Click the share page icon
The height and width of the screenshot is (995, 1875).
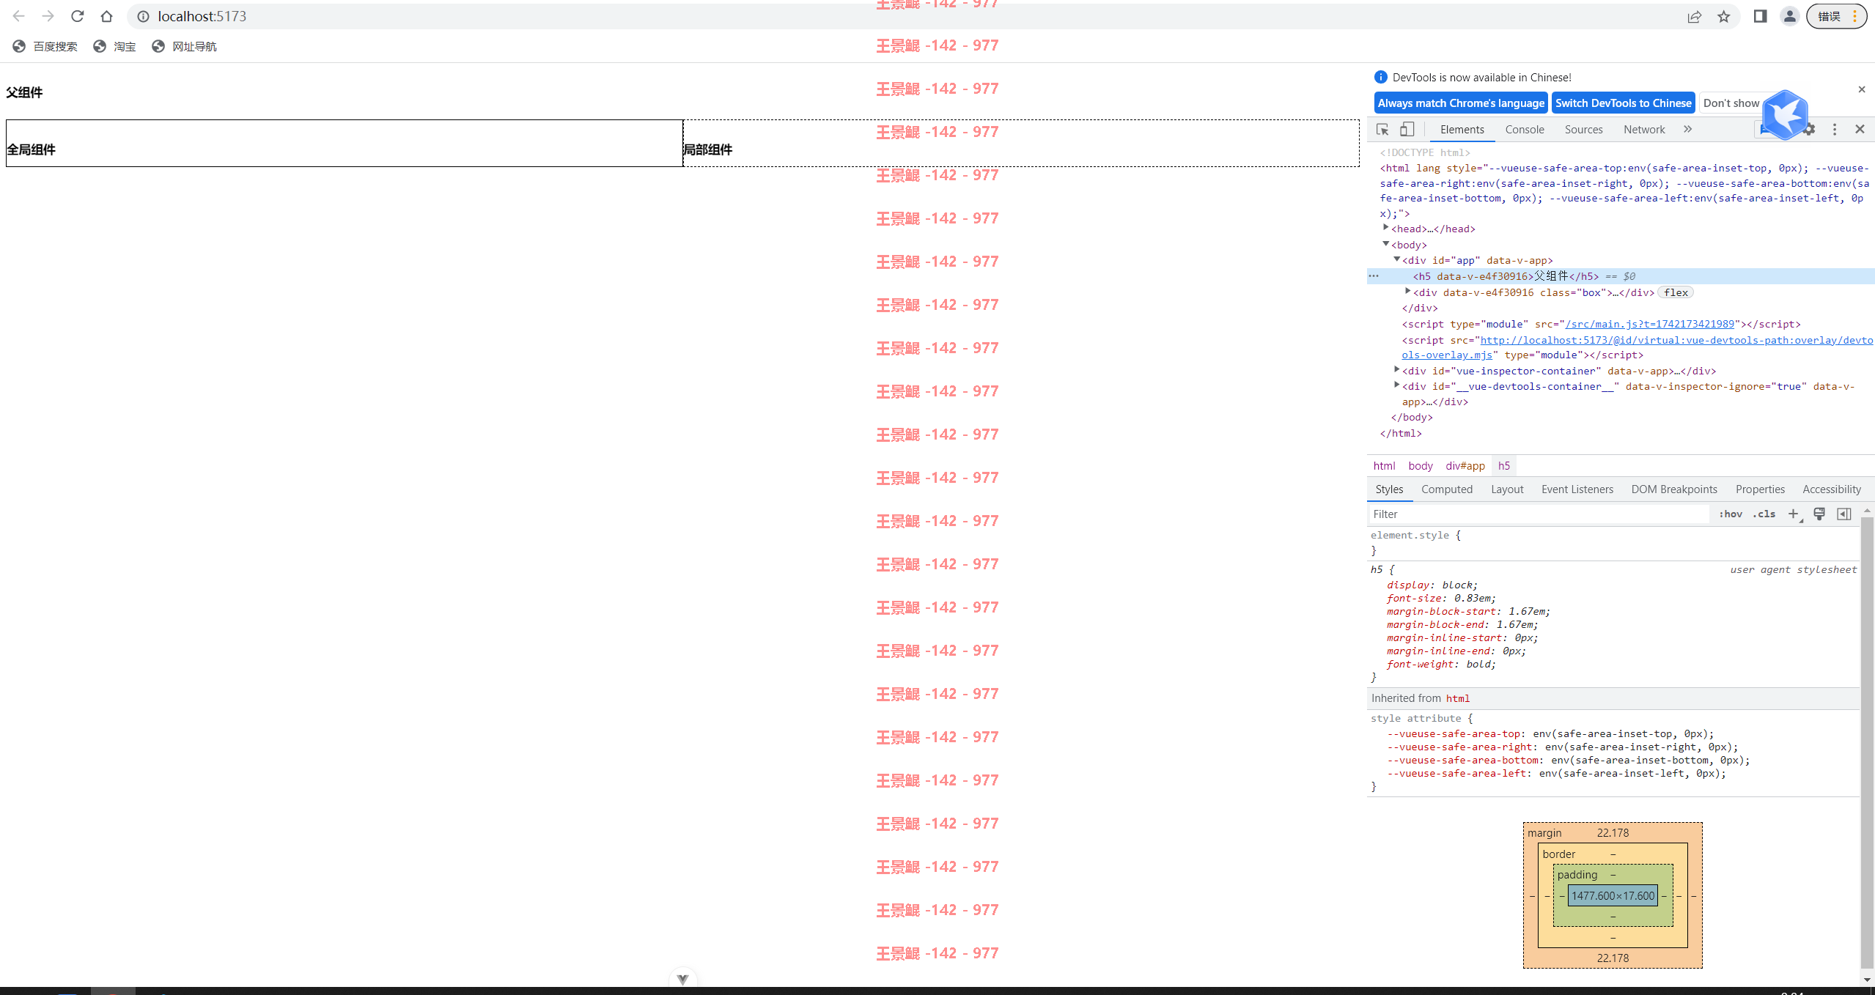(1694, 16)
